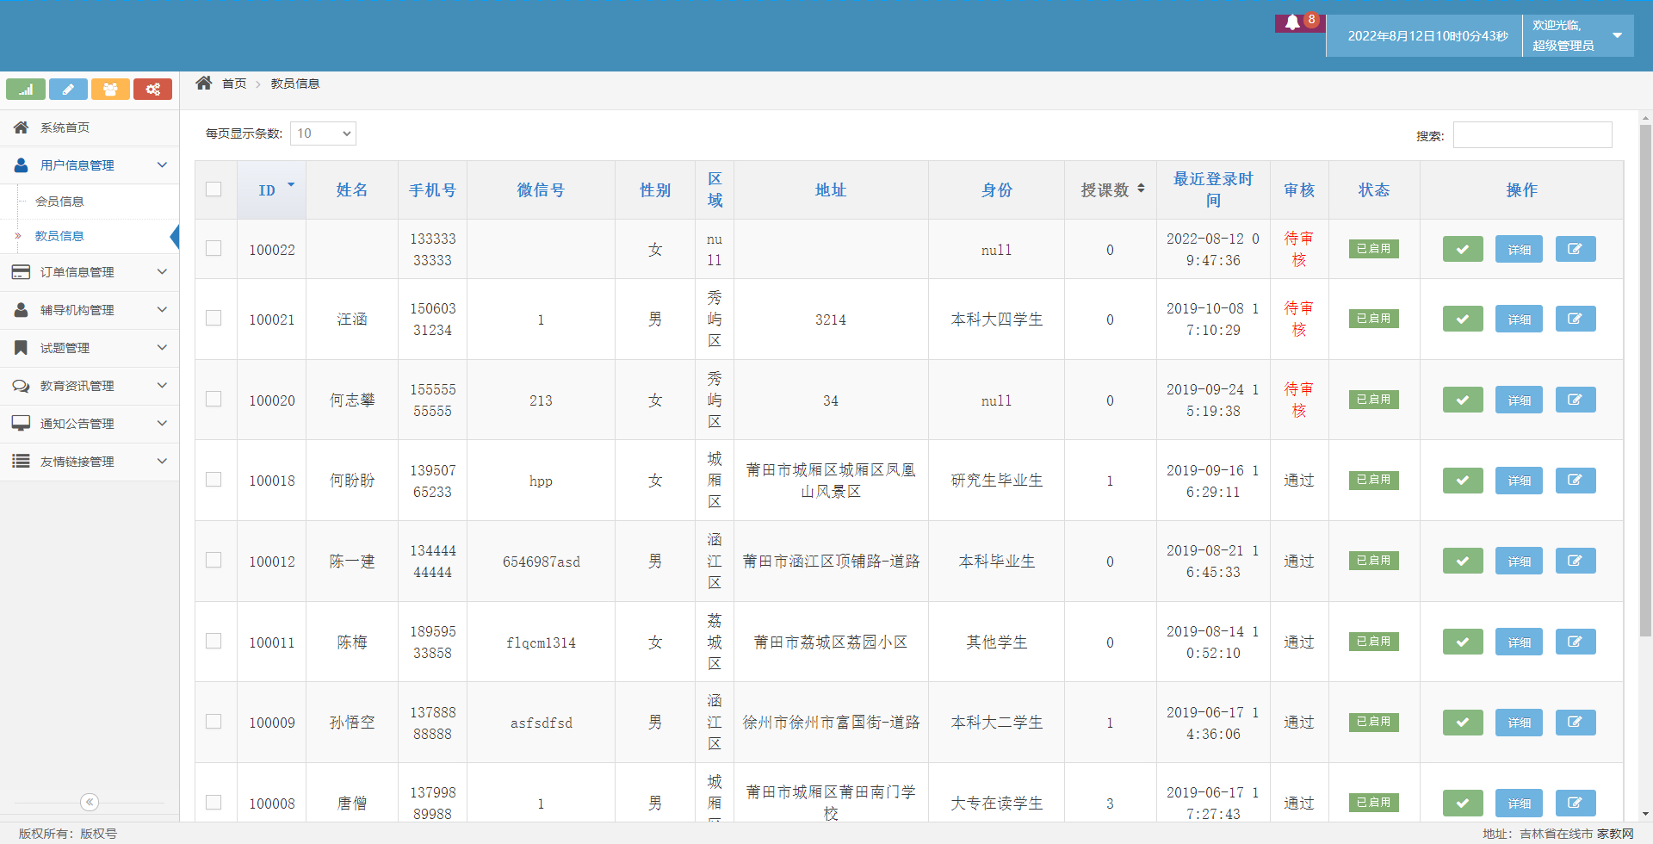
Task: Expand the 辅导机构管理 menu section
Action: click(90, 309)
